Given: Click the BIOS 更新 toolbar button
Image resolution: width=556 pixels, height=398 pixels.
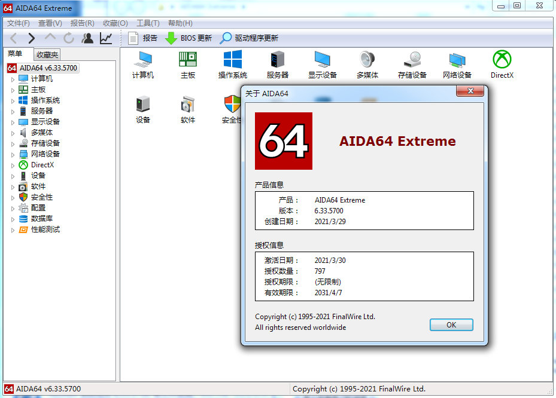Looking at the screenshot, I should (x=189, y=38).
